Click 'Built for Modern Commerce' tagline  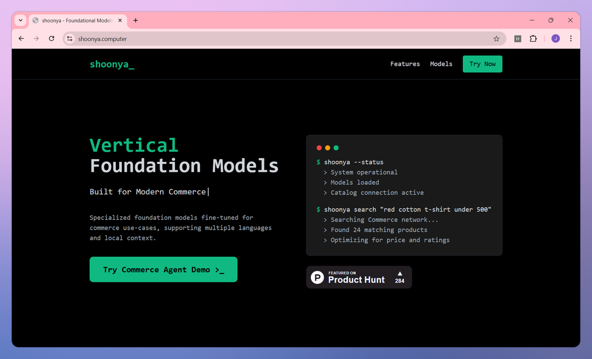click(x=148, y=192)
